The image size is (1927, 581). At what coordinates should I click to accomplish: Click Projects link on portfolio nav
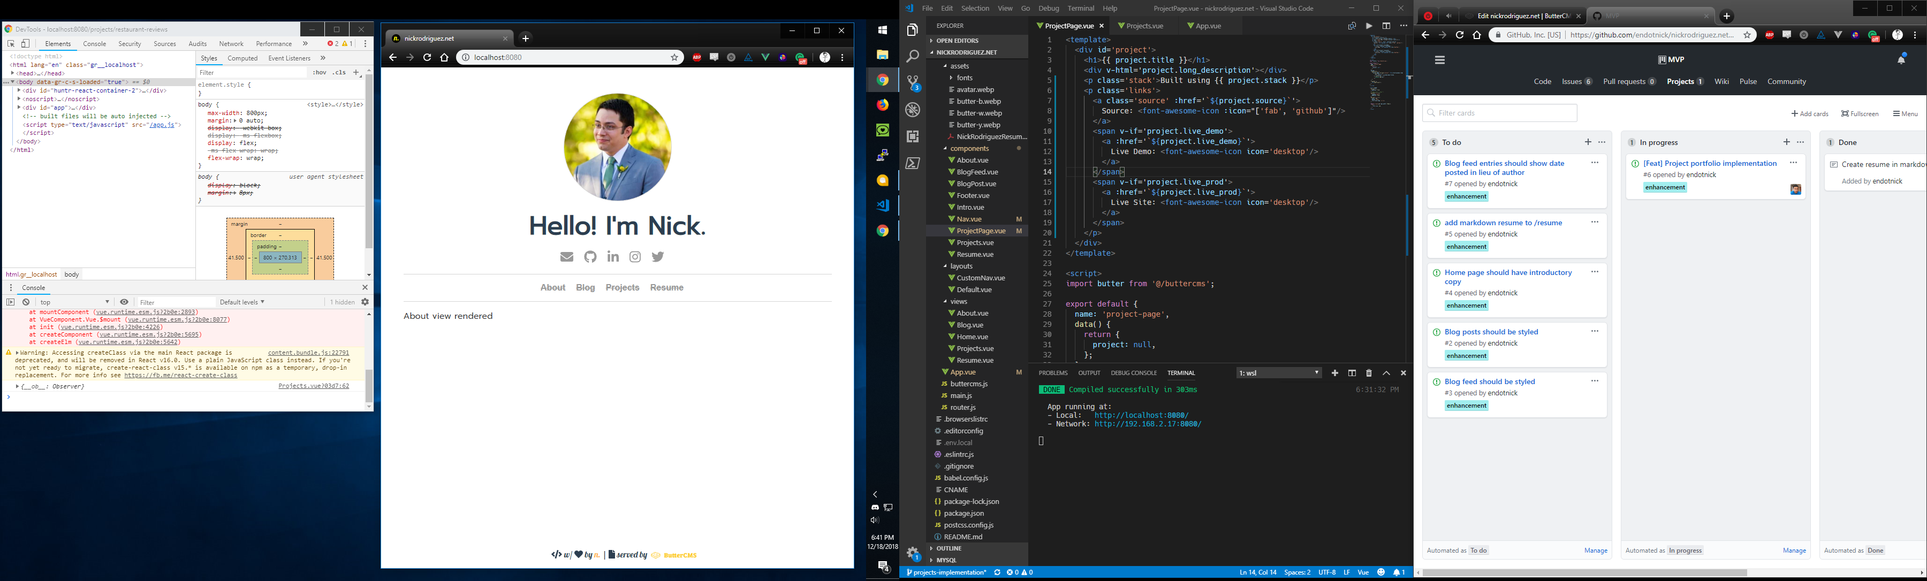(x=623, y=287)
